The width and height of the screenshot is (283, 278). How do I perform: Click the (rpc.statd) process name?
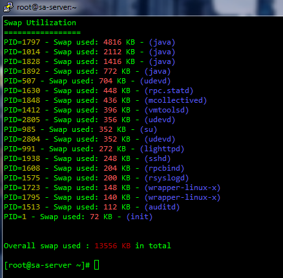pyautogui.click(x=169, y=91)
